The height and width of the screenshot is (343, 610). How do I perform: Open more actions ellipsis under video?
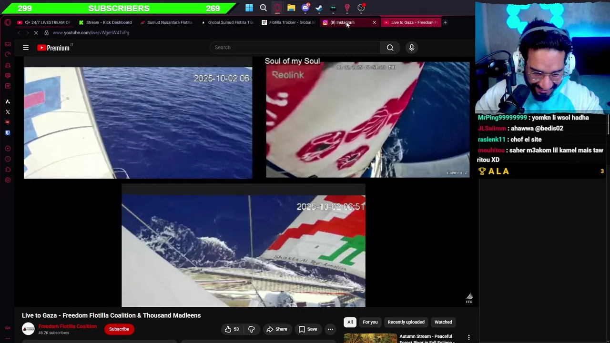point(330,329)
